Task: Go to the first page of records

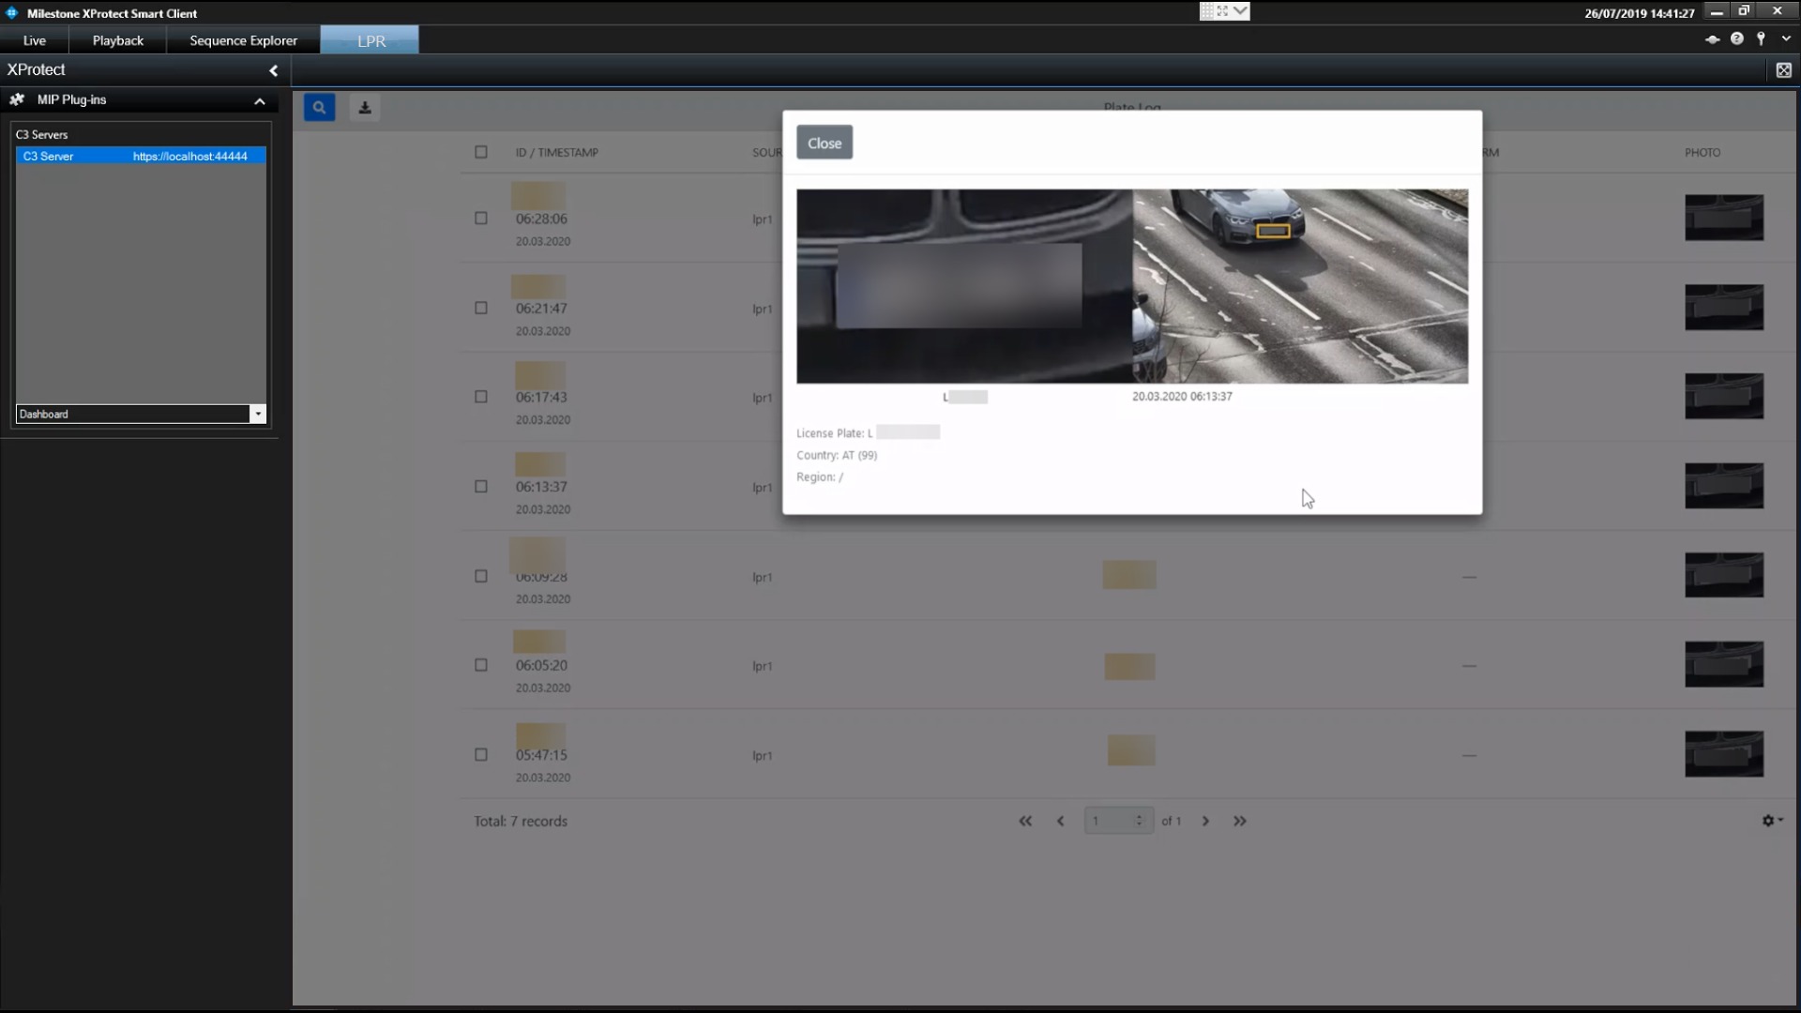Action: click(1025, 821)
